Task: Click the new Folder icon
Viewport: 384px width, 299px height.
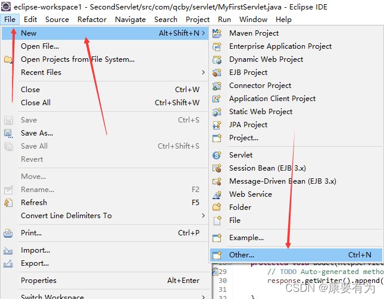Action: pyautogui.click(x=217, y=207)
